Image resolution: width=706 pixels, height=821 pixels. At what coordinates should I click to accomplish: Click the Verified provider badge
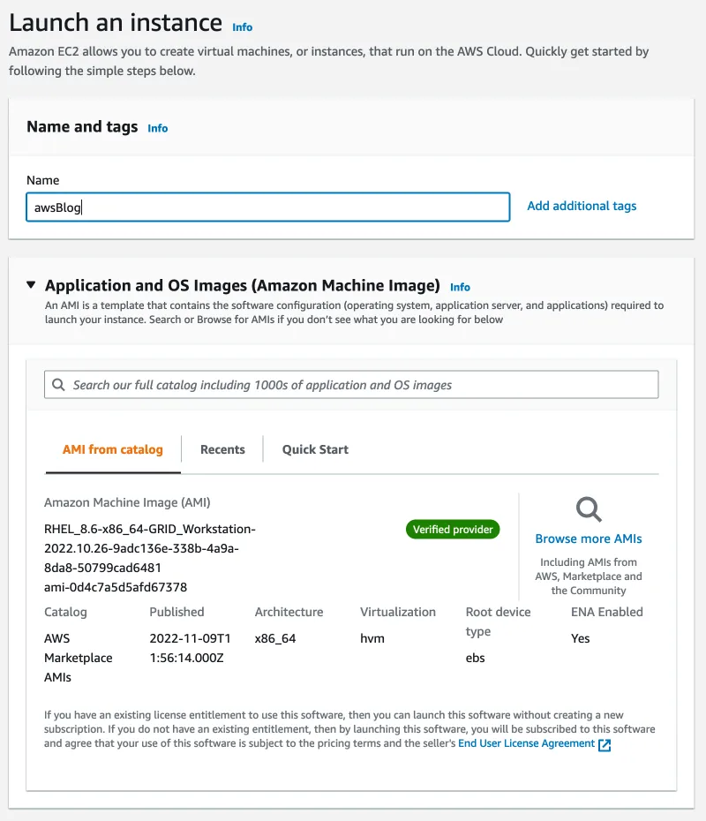point(453,530)
